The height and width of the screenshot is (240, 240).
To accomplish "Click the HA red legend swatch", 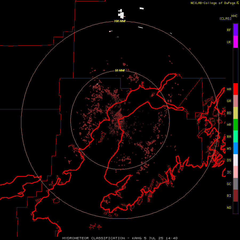I will [x=235, y=89].
